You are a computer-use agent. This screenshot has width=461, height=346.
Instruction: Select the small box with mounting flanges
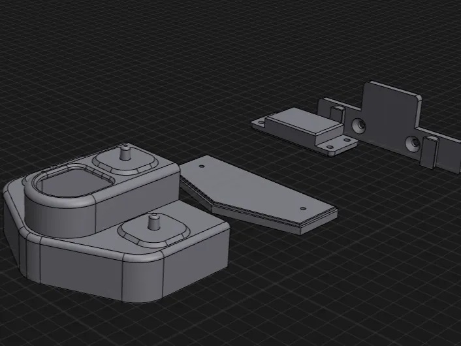point(304,131)
